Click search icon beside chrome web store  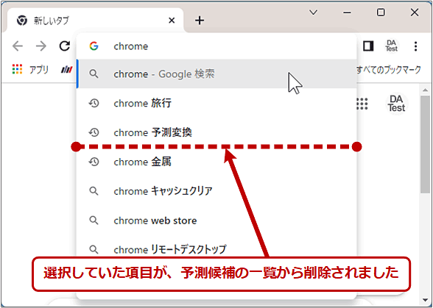[x=94, y=221]
